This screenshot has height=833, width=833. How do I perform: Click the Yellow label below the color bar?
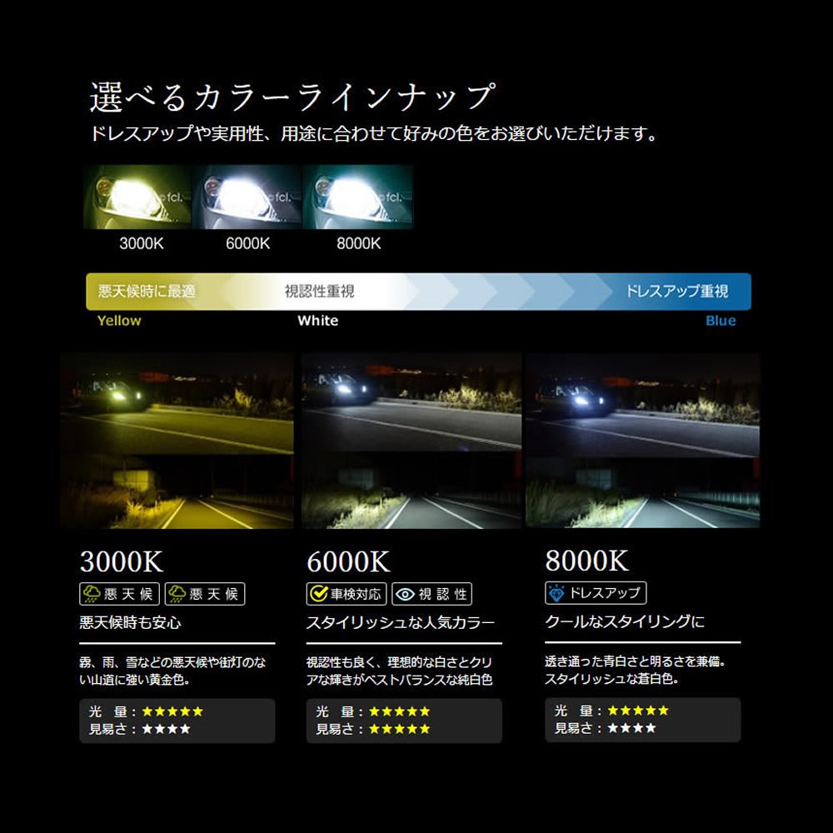click(119, 321)
